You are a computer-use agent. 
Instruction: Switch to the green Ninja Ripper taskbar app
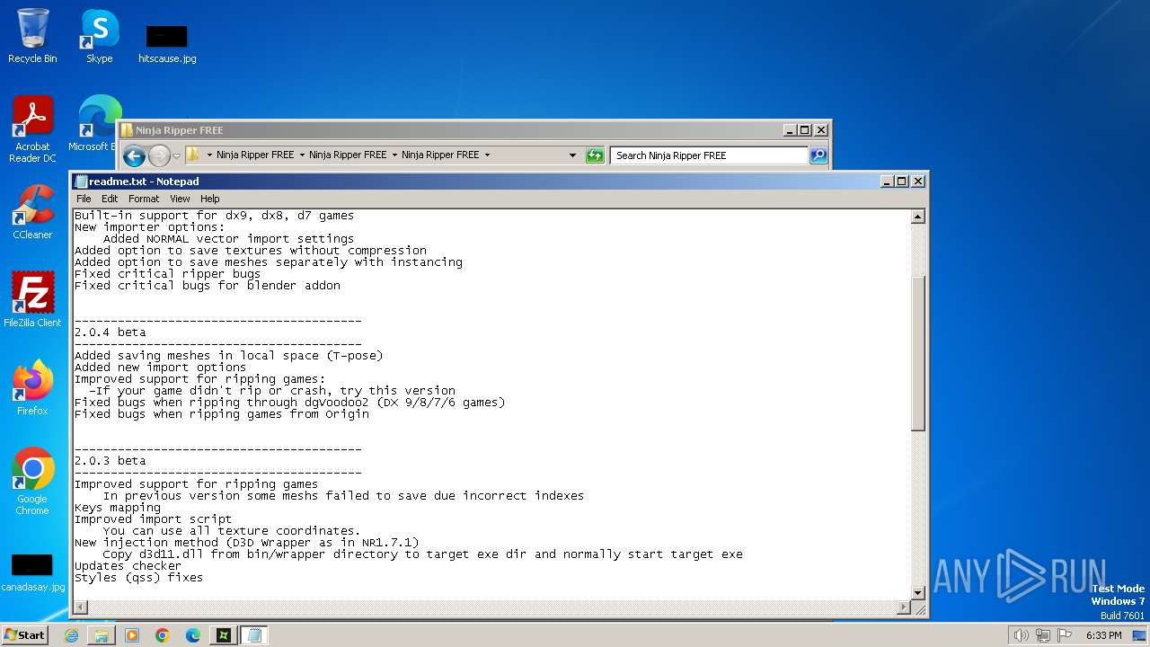[x=224, y=635]
